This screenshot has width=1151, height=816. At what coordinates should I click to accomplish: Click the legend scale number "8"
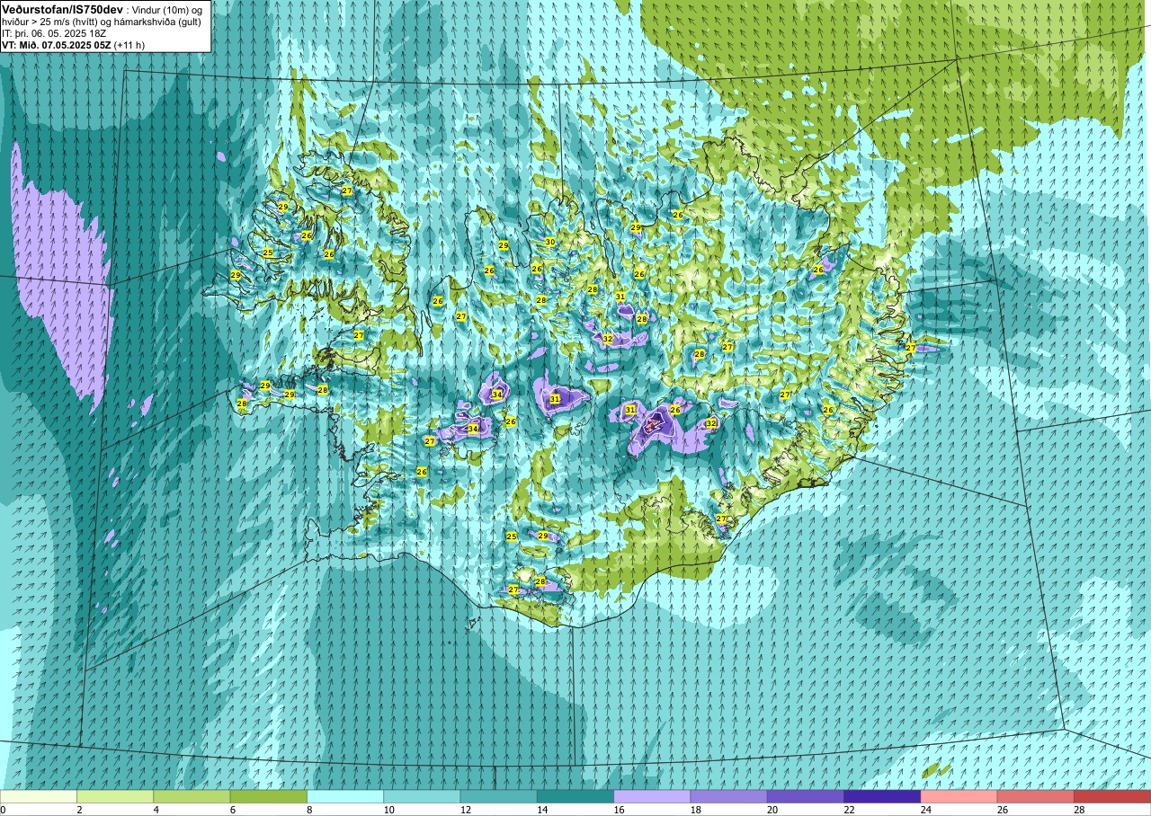click(x=308, y=810)
